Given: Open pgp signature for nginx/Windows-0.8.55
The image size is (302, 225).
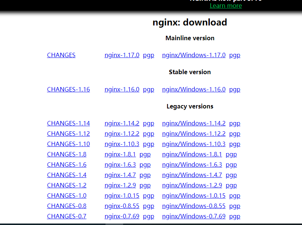Looking at the screenshot, I should point(235,206).
